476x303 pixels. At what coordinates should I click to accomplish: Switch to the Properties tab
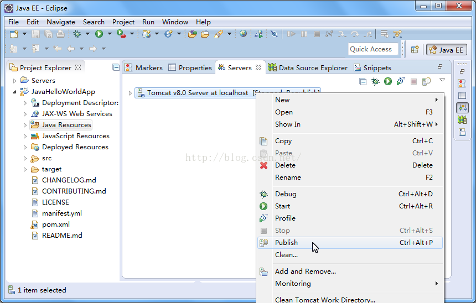pyautogui.click(x=190, y=67)
